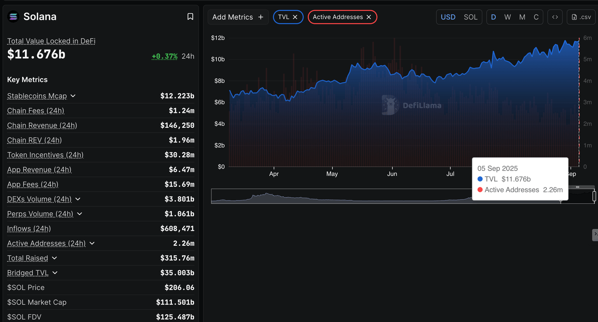
Task: Click the Solana logo icon
Action: (x=13, y=16)
